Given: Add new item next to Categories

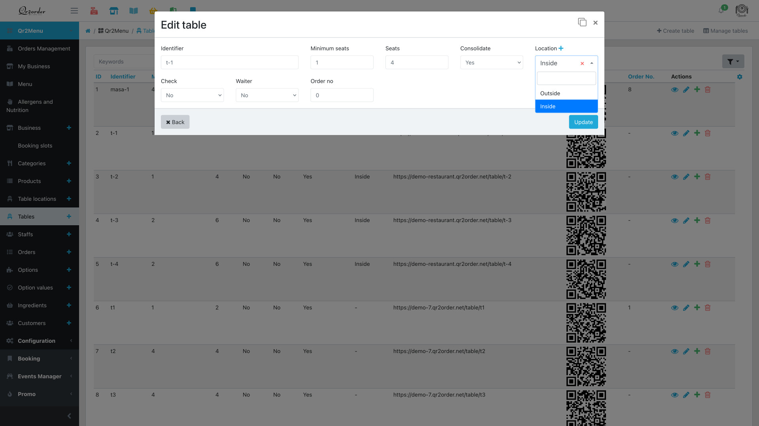Looking at the screenshot, I should [69, 163].
